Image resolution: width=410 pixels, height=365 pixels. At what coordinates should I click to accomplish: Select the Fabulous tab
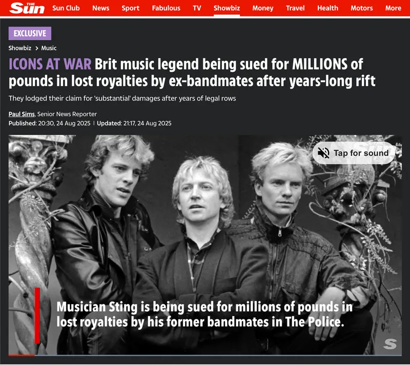pos(166,8)
